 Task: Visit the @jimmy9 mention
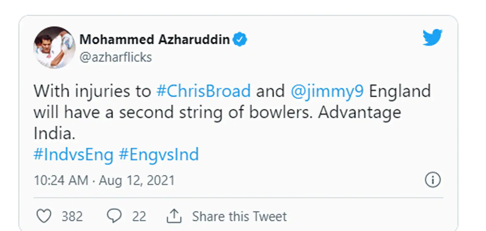coord(327,91)
